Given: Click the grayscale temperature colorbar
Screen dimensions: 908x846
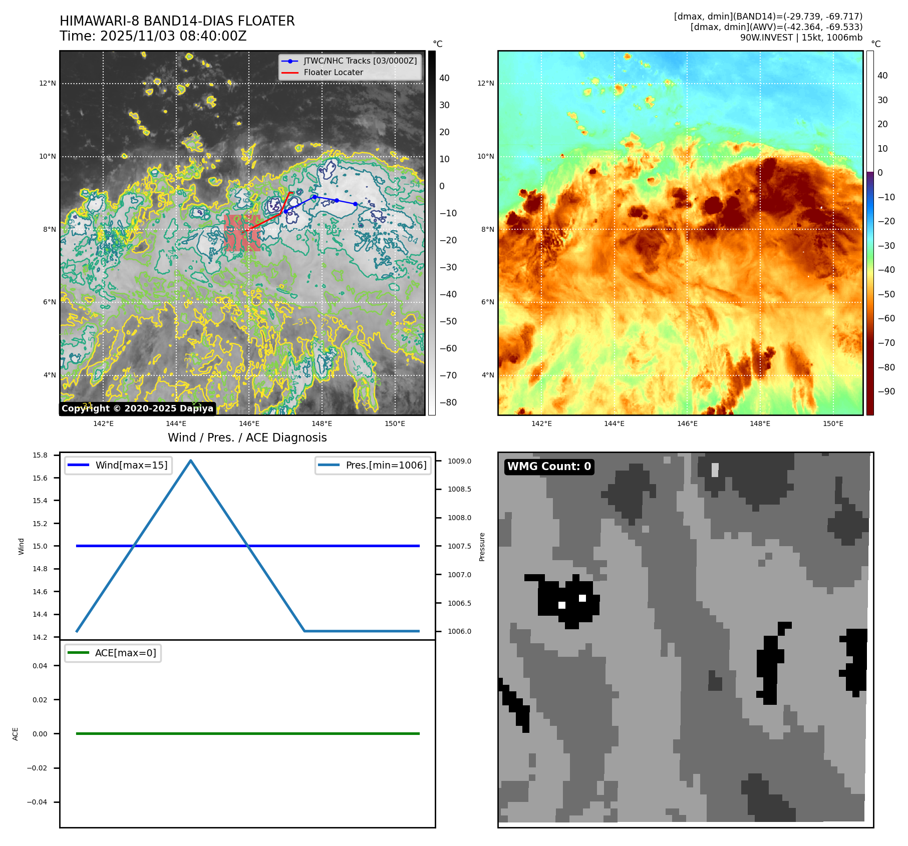Looking at the screenshot, I should coord(432,233).
